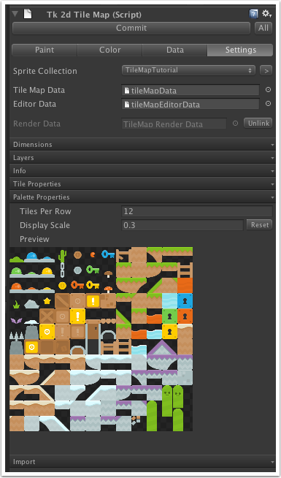This screenshot has height=478, width=281.
Task: Select the grey rock tile
Action: click(31, 304)
